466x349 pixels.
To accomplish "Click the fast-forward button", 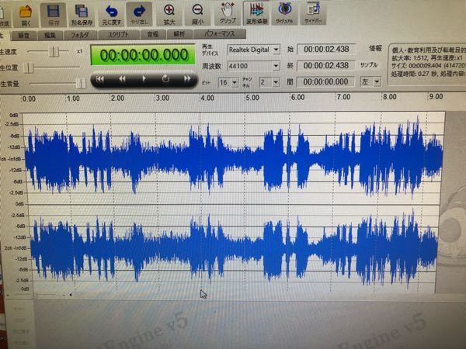I will 187,79.
